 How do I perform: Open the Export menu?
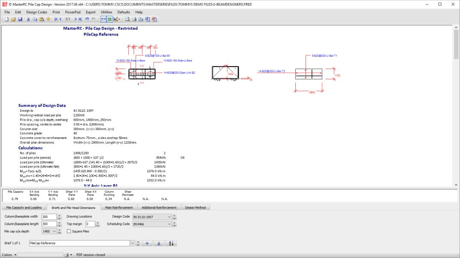(x=91, y=12)
